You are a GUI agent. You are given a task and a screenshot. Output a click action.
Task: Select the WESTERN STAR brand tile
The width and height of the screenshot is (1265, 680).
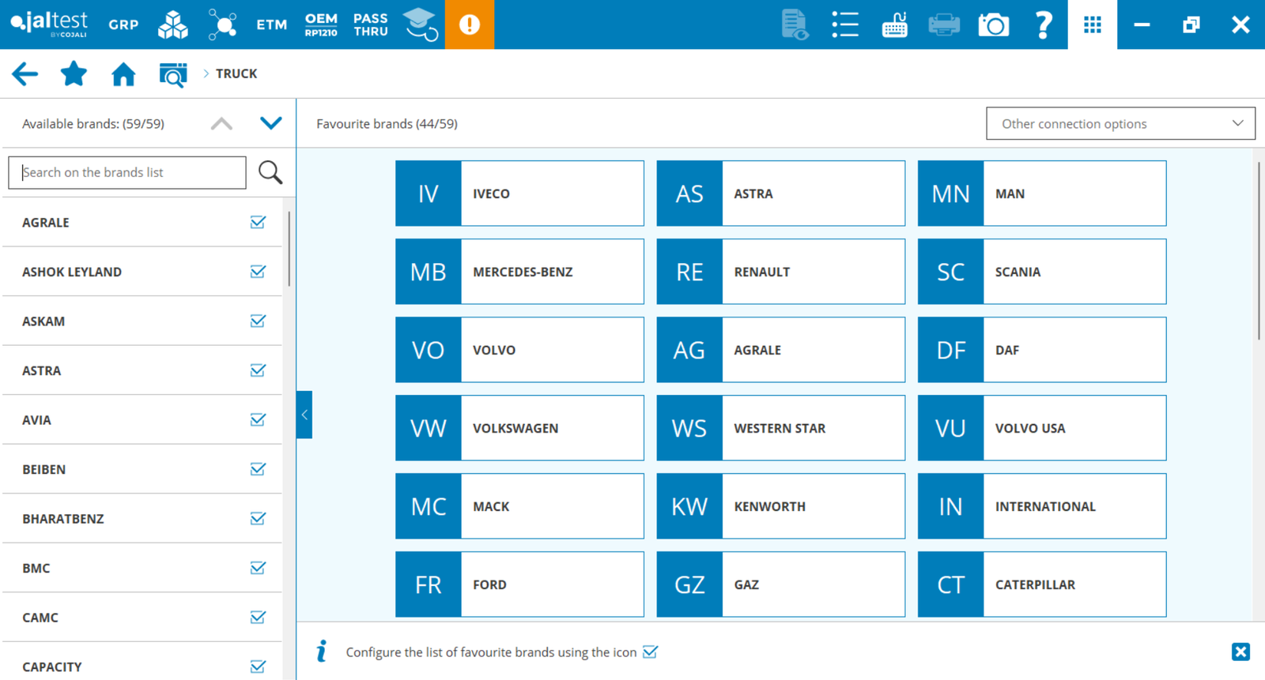(x=781, y=428)
